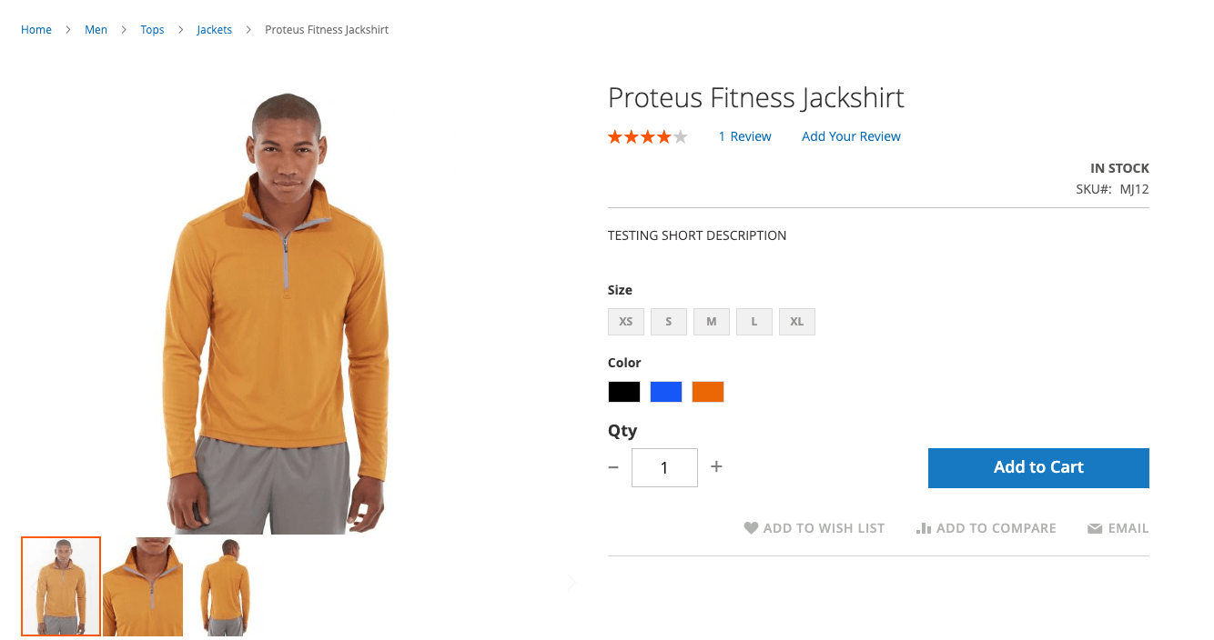Navigate to the Men breadcrumb

click(96, 29)
